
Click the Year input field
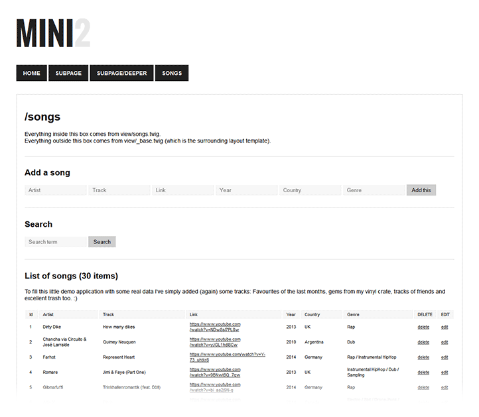pos(247,190)
